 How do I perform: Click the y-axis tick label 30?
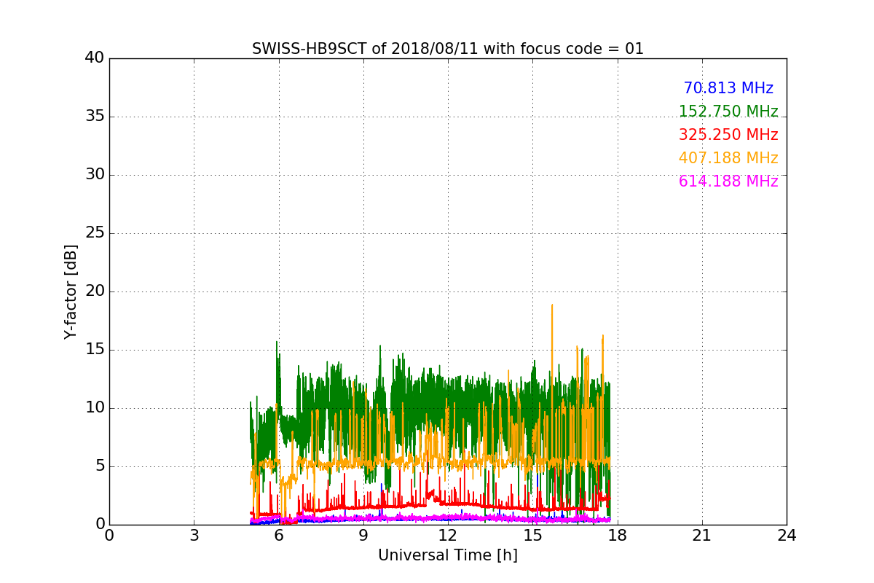[95, 175]
